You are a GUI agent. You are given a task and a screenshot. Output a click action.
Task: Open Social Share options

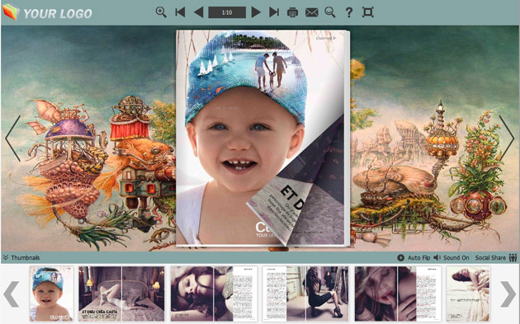[496, 257]
